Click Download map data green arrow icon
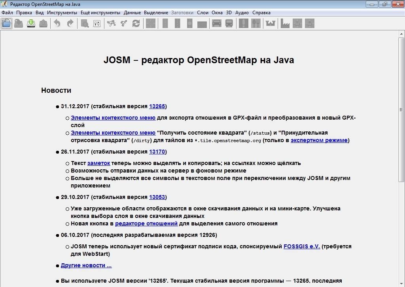 31,23
